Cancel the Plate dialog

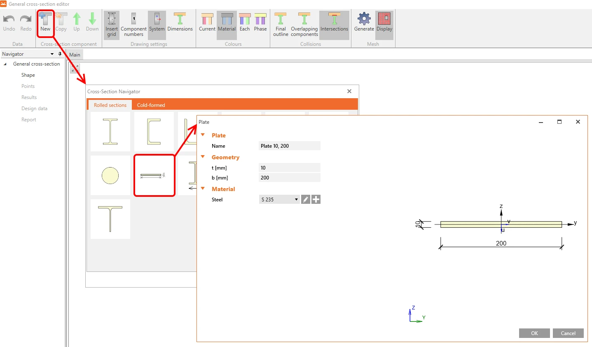pos(568,333)
